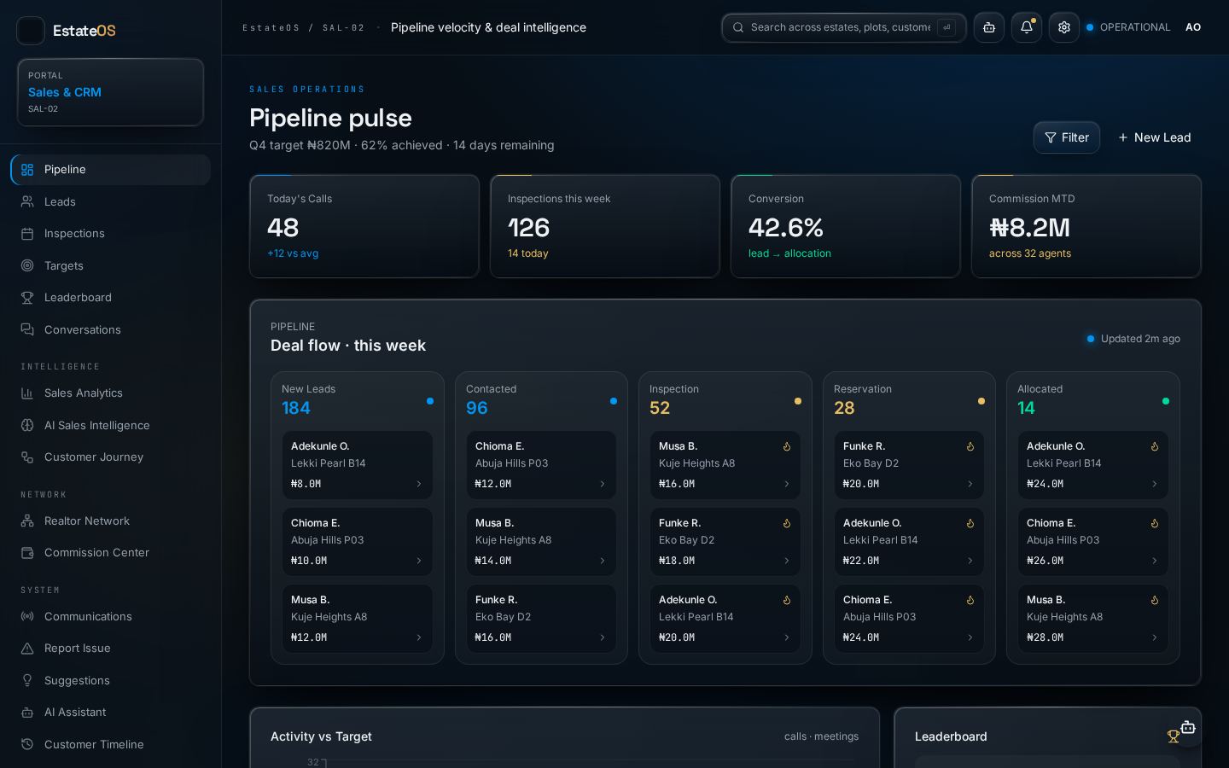This screenshot has width=1229, height=768.
Task: Click the Targets icon in sidebar
Action: pyautogui.click(x=27, y=265)
